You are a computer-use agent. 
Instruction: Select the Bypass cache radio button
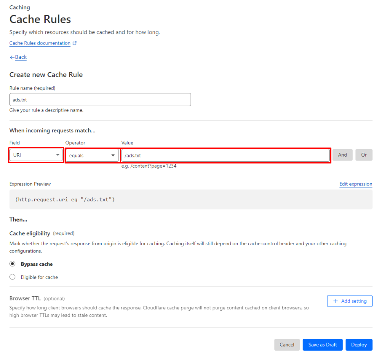[12, 264]
